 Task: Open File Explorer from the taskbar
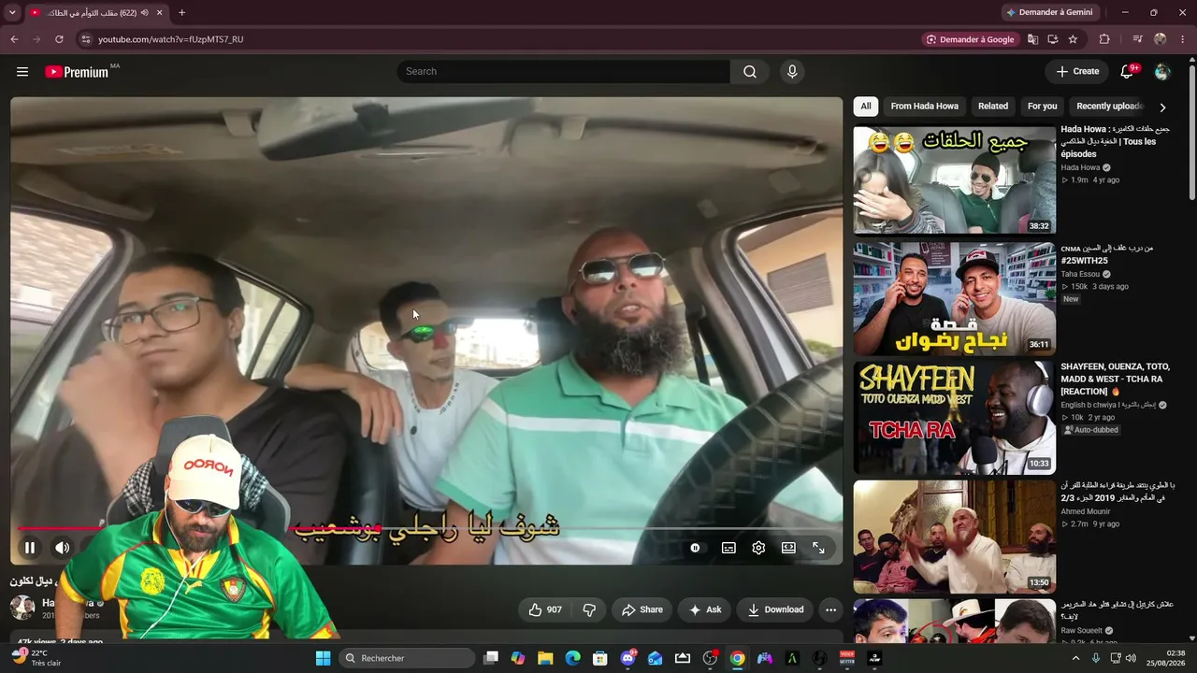click(545, 658)
